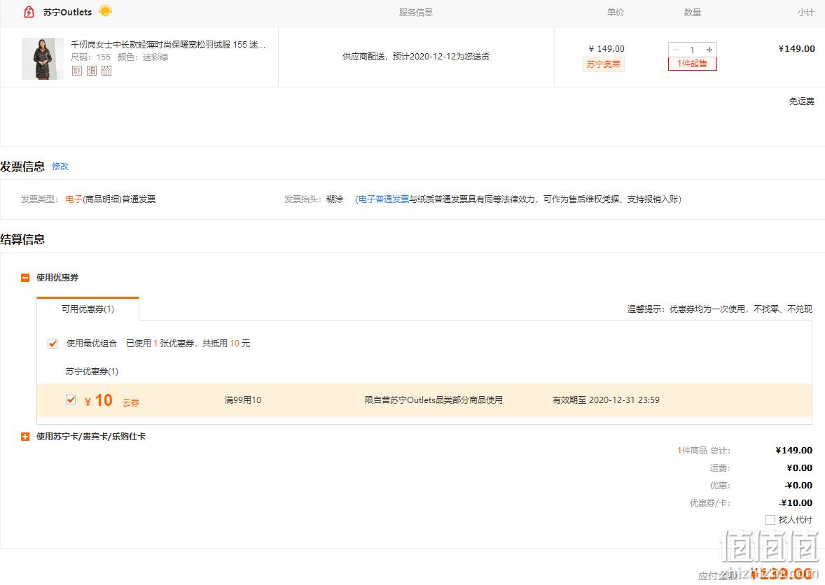Click the coupon condition 满99用10
The width and height of the screenshot is (825, 585).
click(x=242, y=400)
